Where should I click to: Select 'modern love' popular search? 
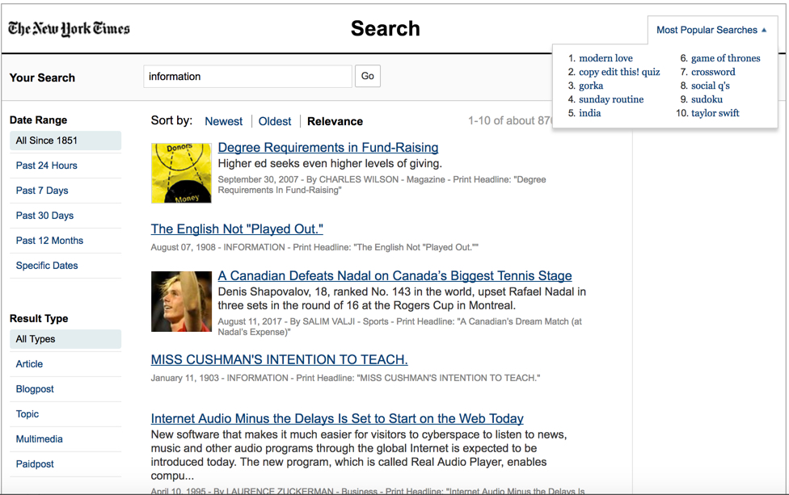[x=605, y=58]
